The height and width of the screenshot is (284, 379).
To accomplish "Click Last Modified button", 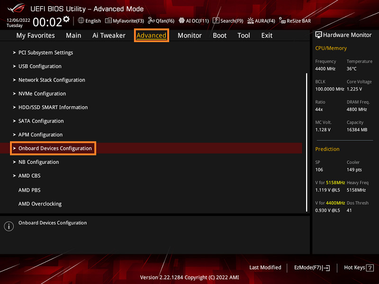I will (265, 267).
